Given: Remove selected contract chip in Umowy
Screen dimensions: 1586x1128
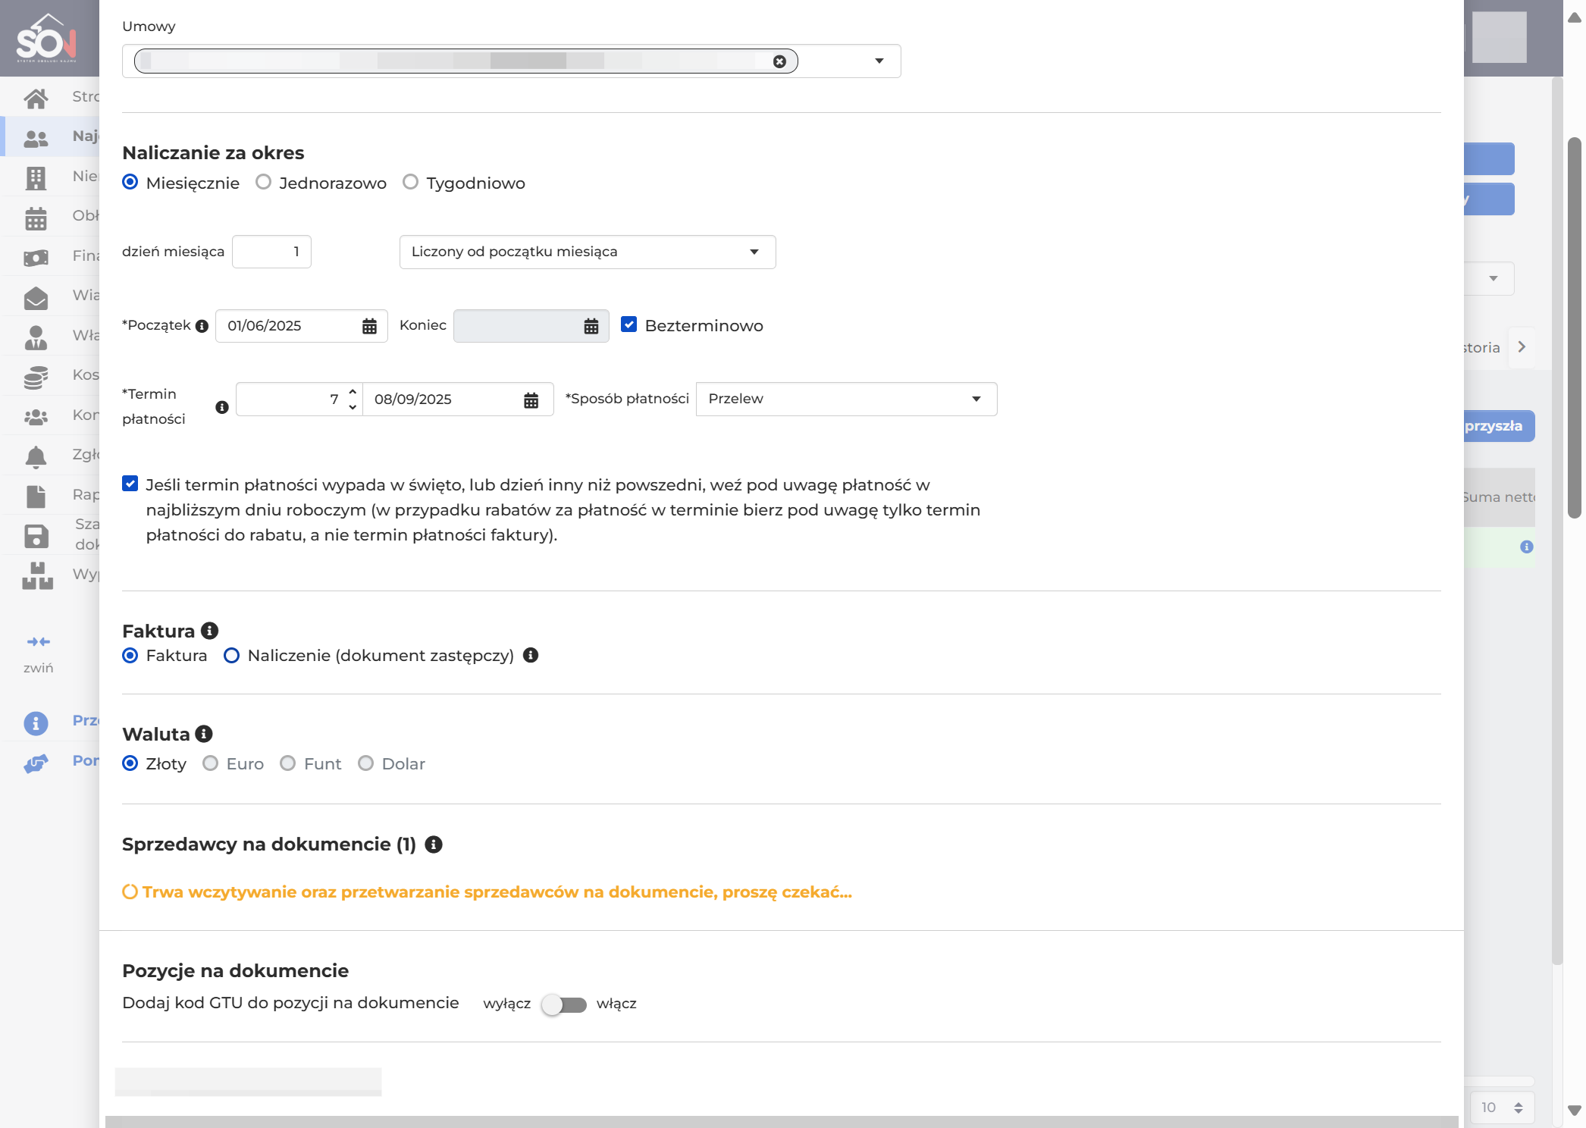Looking at the screenshot, I should coord(779,61).
